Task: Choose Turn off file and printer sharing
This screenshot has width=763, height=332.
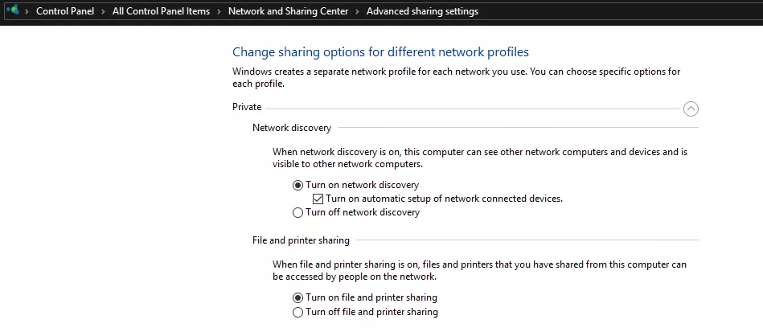Action: pyautogui.click(x=366, y=312)
